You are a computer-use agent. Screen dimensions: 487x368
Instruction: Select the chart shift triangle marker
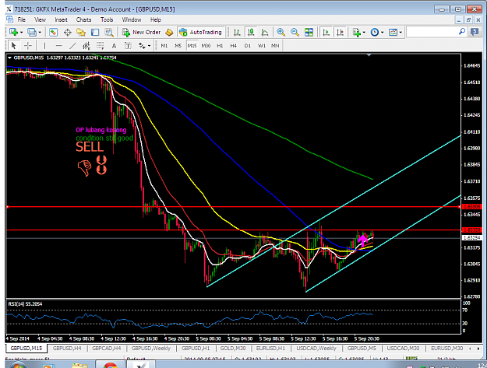click(369, 55)
